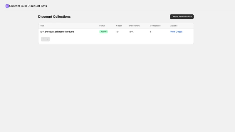
Task: Click the 'Custom Bulk Discount Sets' app title
Action: click(28, 6)
